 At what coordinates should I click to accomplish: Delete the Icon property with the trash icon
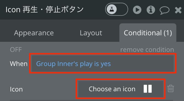click(x=171, y=89)
